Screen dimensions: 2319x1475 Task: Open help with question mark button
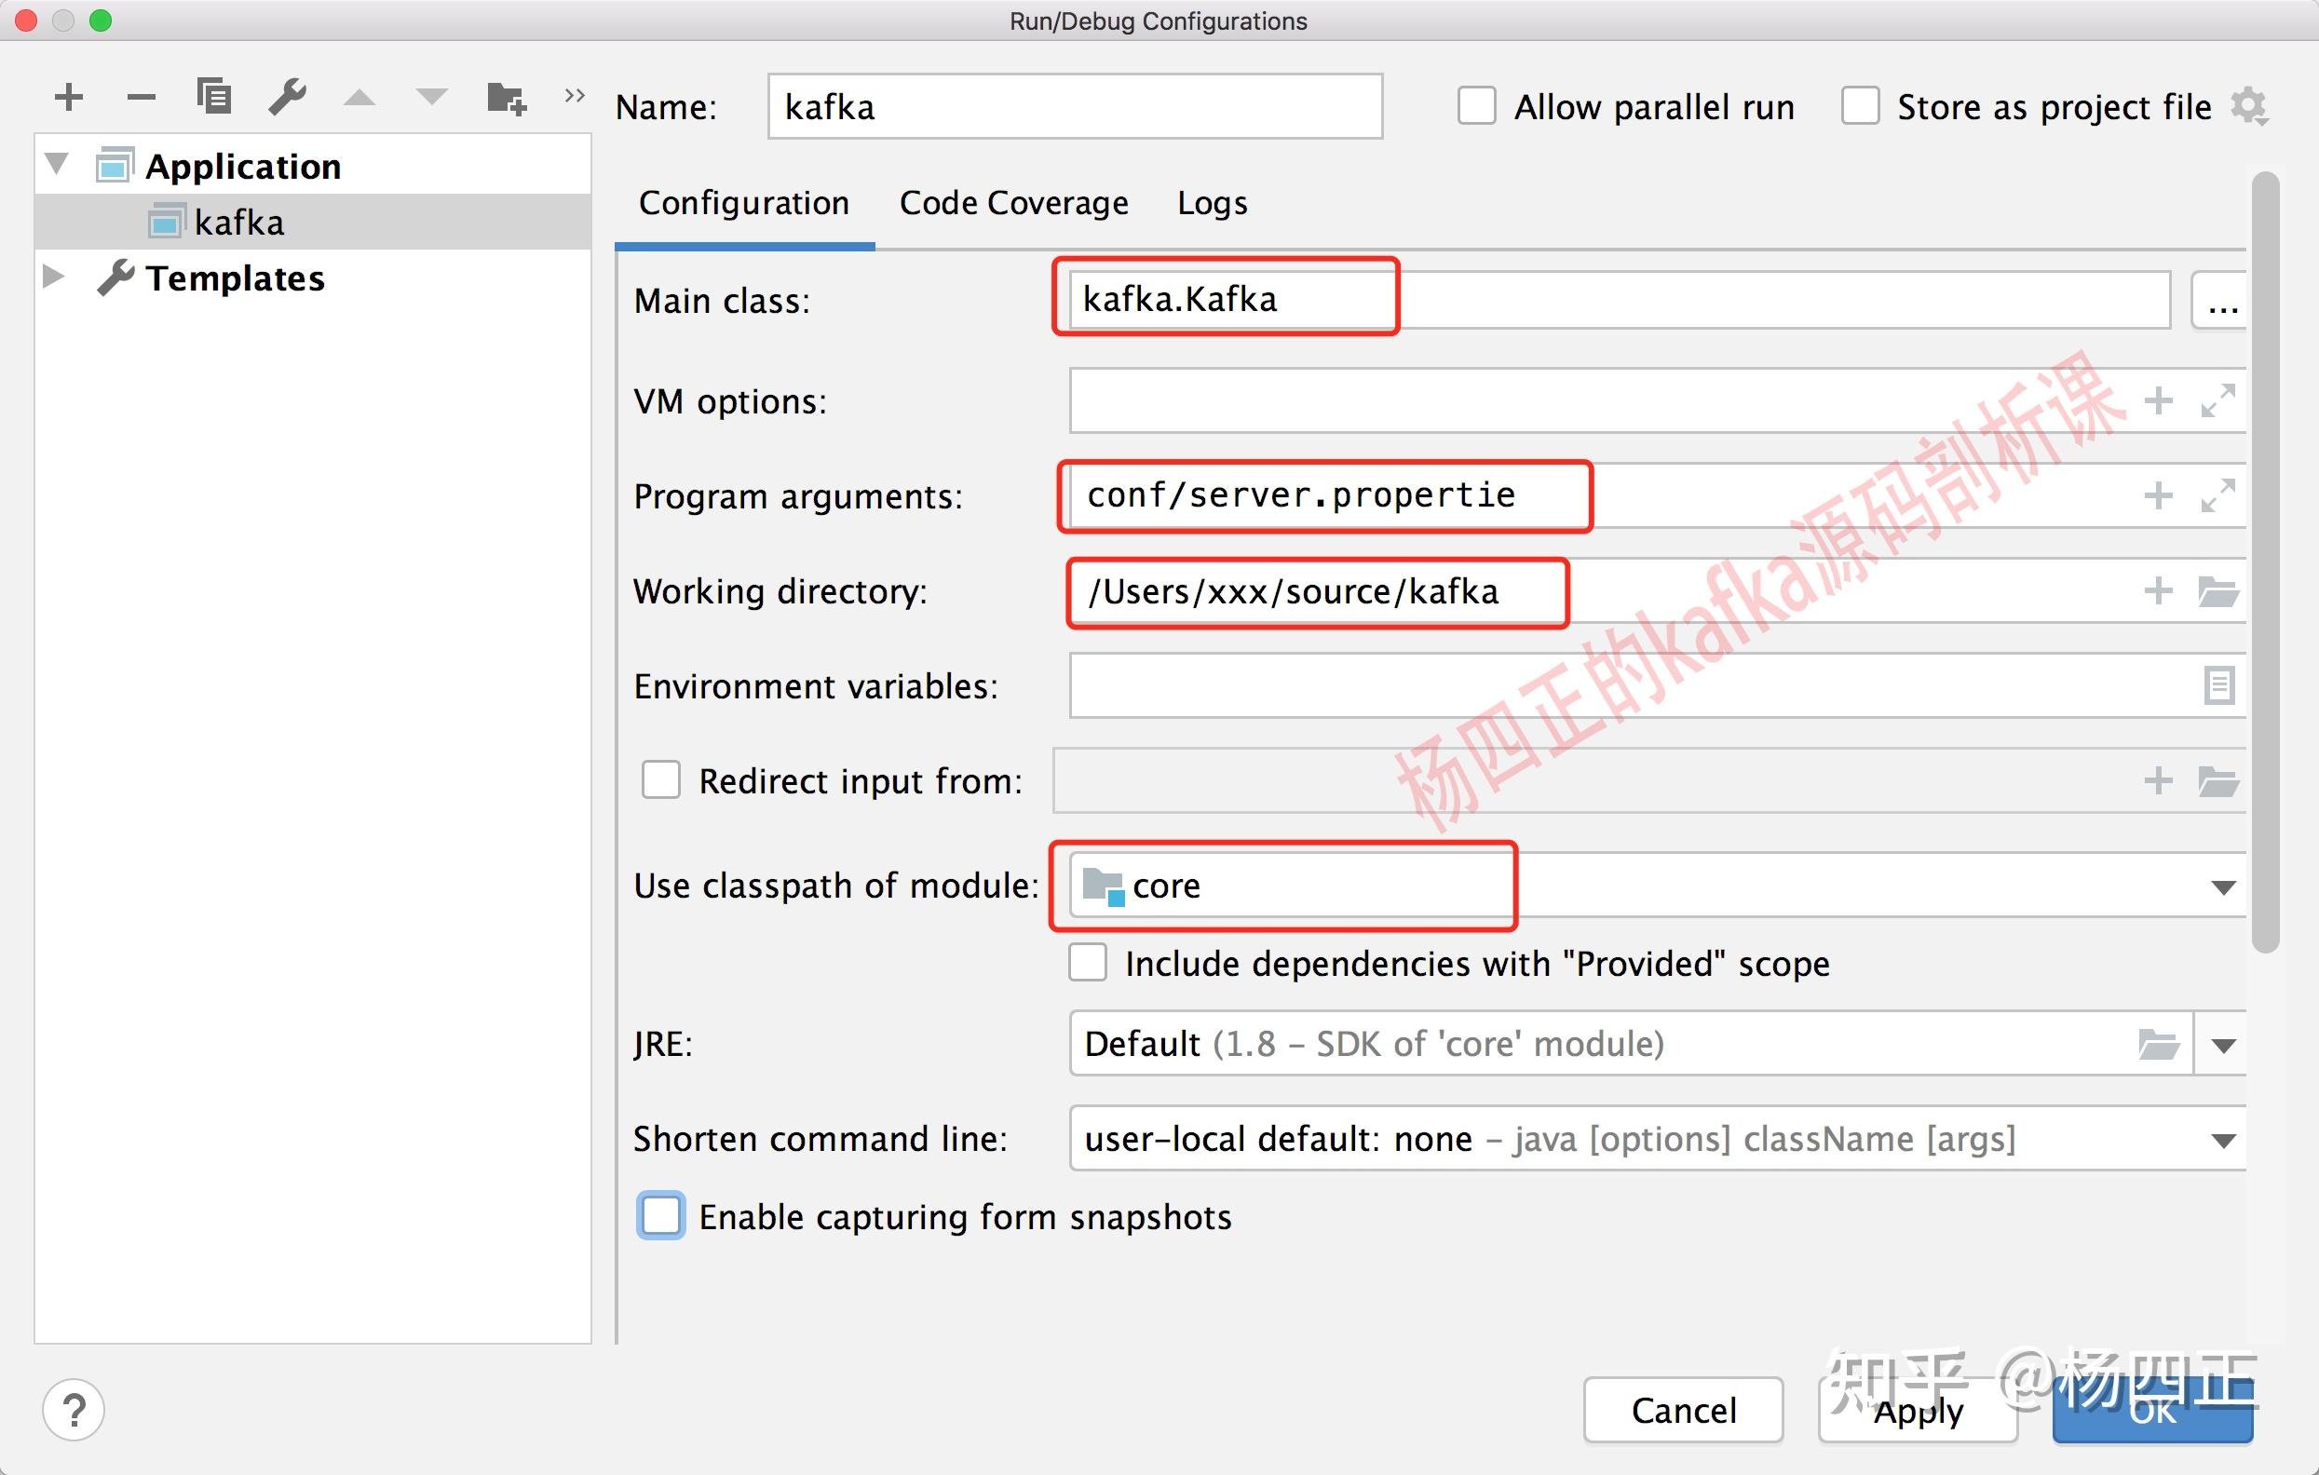[74, 1411]
